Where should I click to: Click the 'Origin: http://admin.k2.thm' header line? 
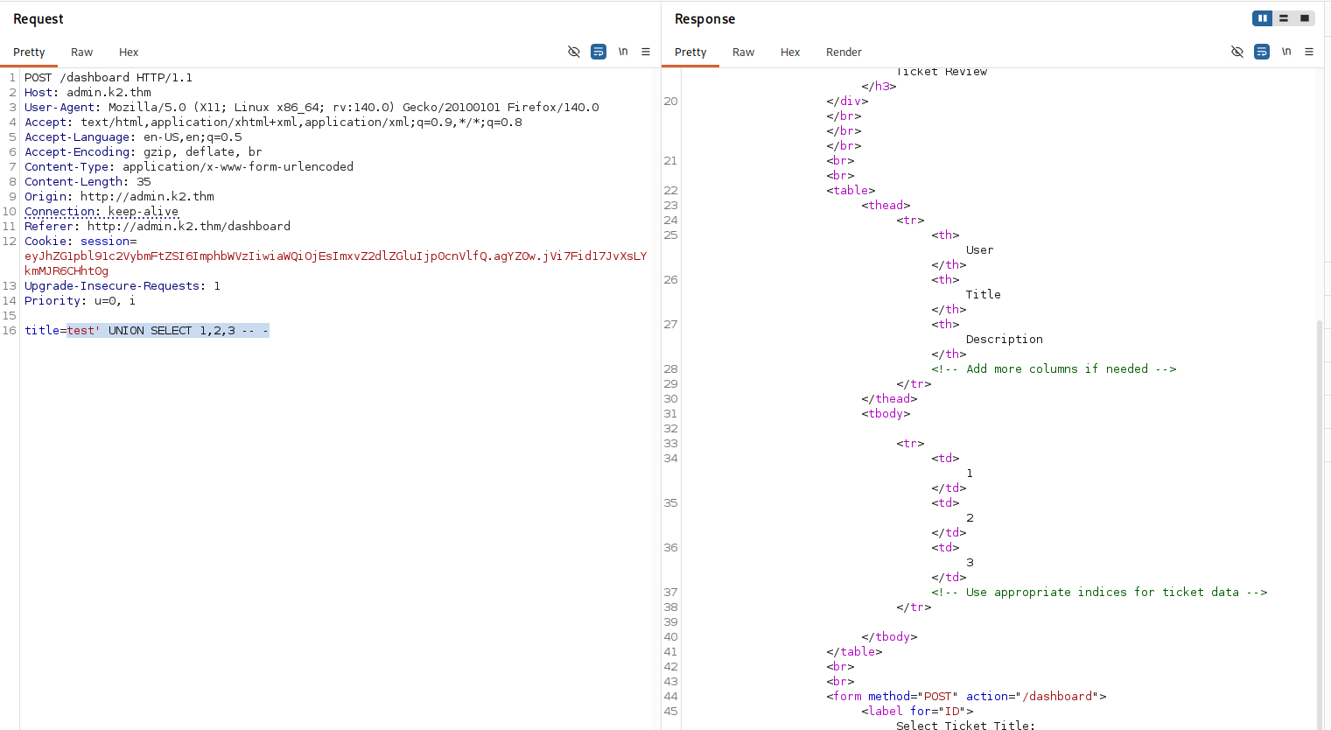click(119, 196)
